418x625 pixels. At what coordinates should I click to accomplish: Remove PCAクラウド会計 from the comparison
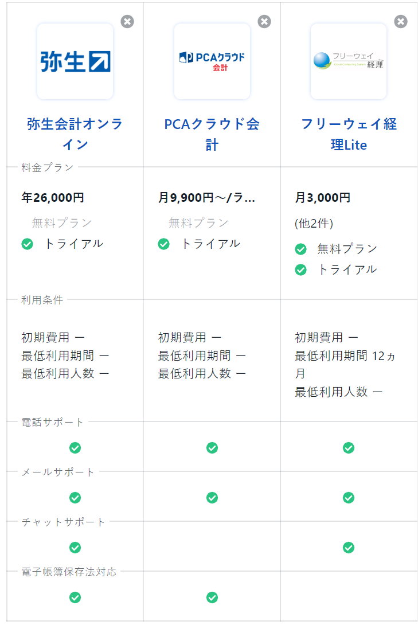pos(264,22)
